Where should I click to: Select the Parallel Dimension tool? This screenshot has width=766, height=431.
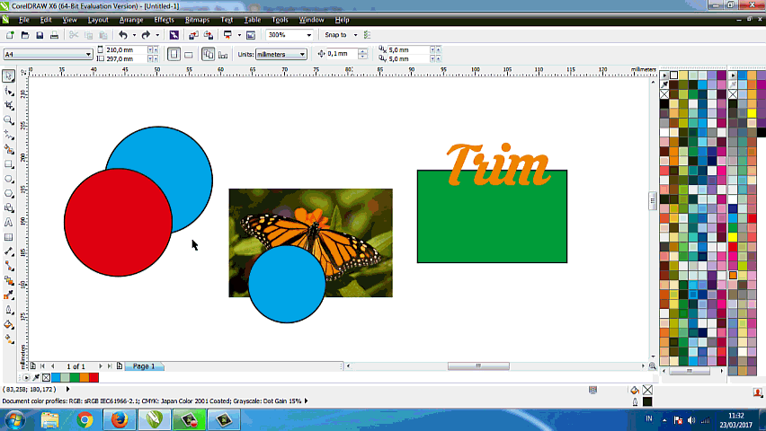[x=9, y=251]
